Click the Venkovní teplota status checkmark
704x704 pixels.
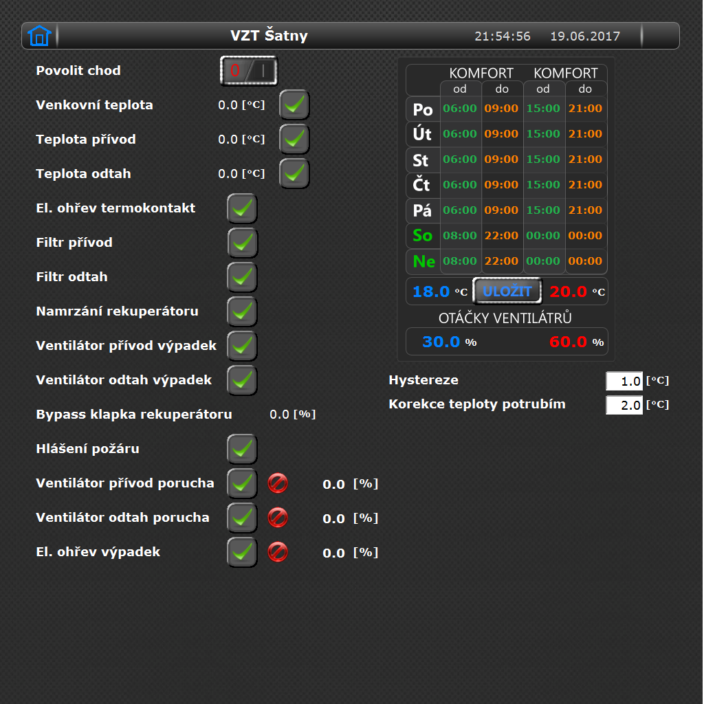(294, 105)
